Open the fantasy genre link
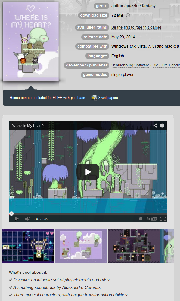The height and width of the screenshot is (301, 180). click(x=148, y=6)
